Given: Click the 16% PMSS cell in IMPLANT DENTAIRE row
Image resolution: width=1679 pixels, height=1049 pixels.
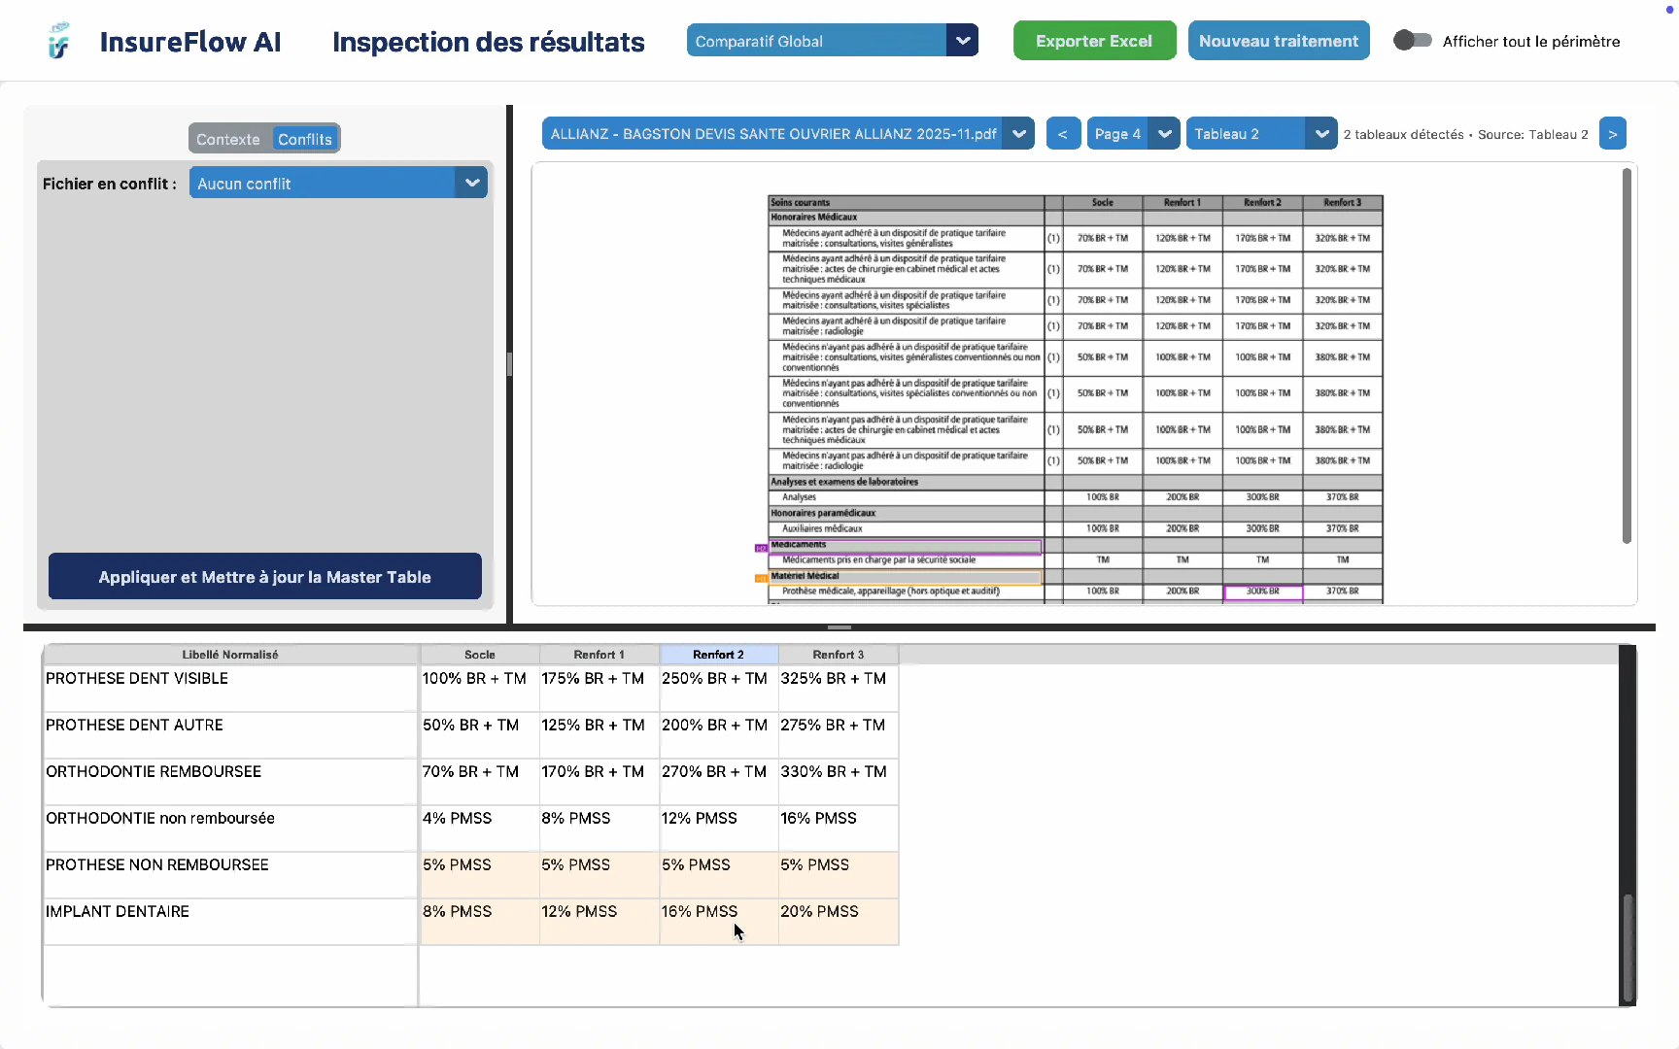Looking at the screenshot, I should point(719,921).
